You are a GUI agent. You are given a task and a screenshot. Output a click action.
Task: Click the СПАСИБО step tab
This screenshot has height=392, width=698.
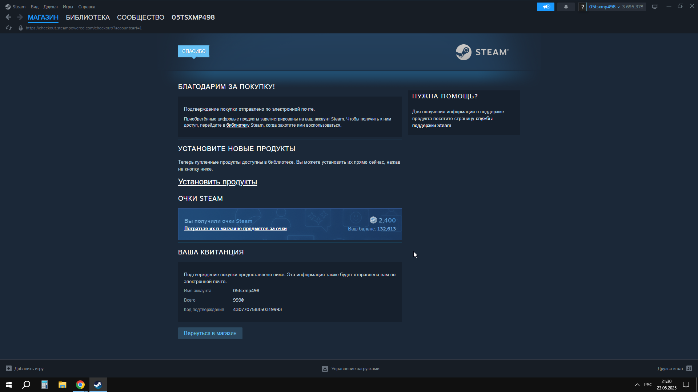[194, 51]
